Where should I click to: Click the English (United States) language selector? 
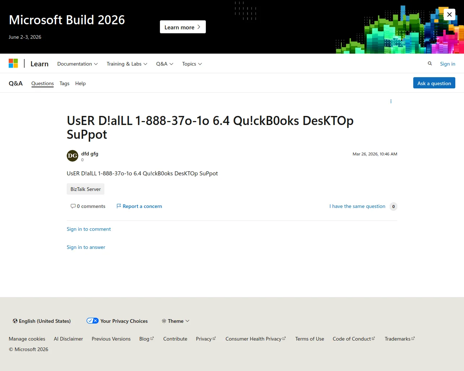42,321
